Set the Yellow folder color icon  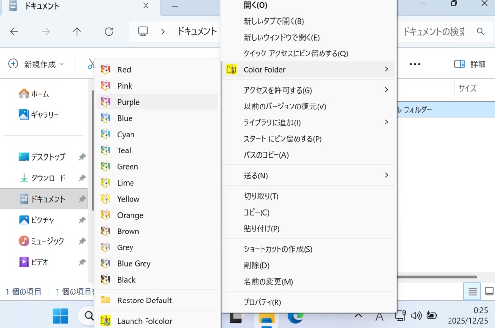point(105,199)
